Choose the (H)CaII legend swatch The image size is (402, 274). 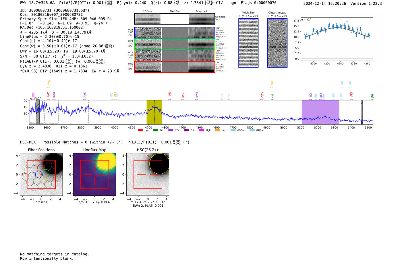pos(252,130)
